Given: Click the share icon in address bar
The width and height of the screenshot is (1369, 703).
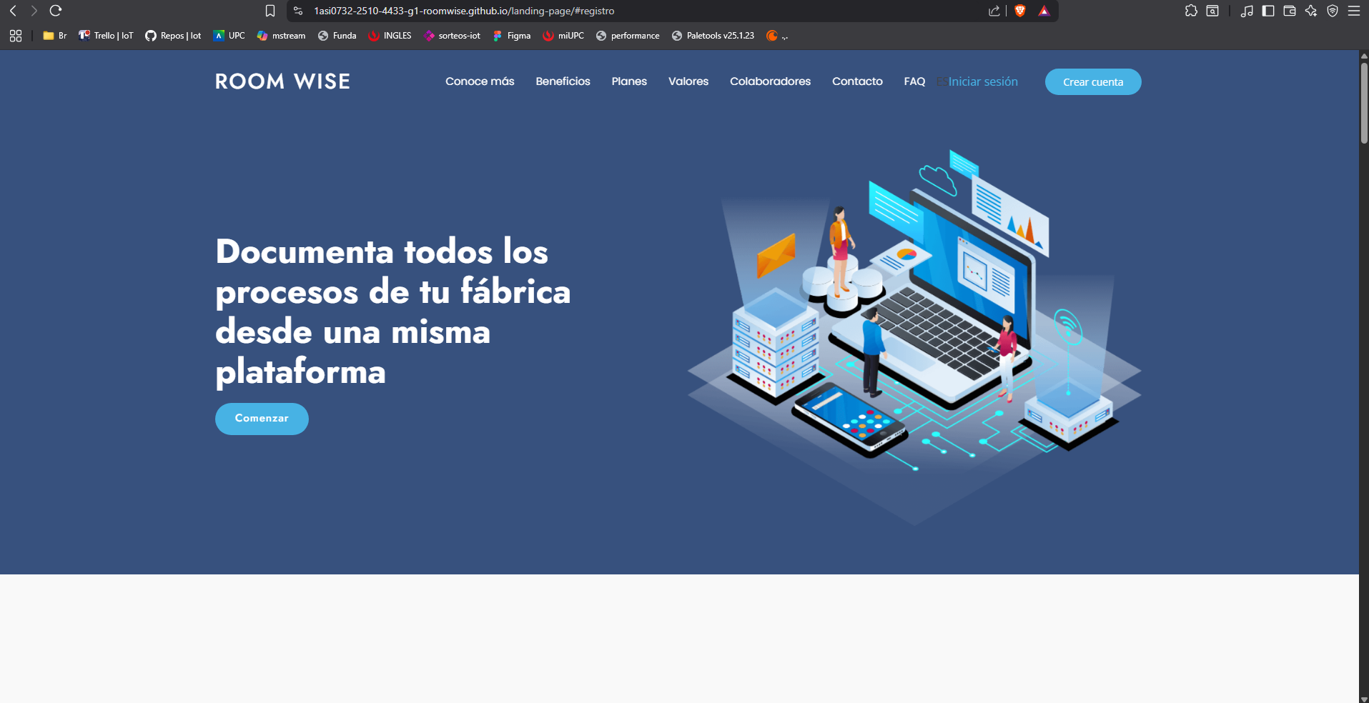Looking at the screenshot, I should tap(994, 11).
